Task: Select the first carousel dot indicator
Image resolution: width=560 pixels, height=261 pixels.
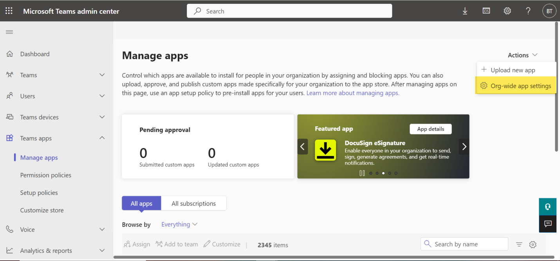Action: coord(371,173)
